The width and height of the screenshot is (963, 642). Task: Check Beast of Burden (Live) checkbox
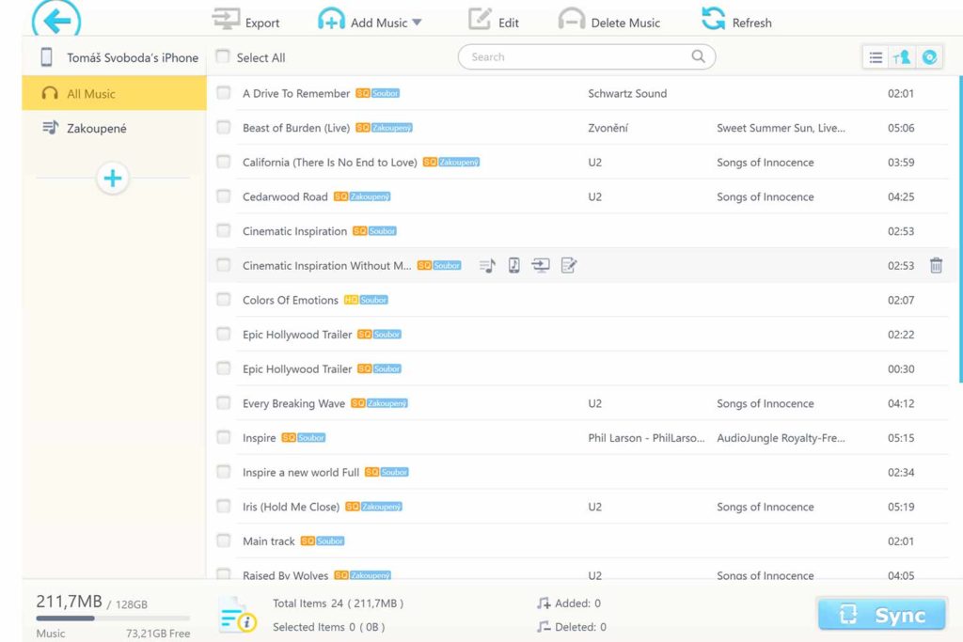point(224,127)
